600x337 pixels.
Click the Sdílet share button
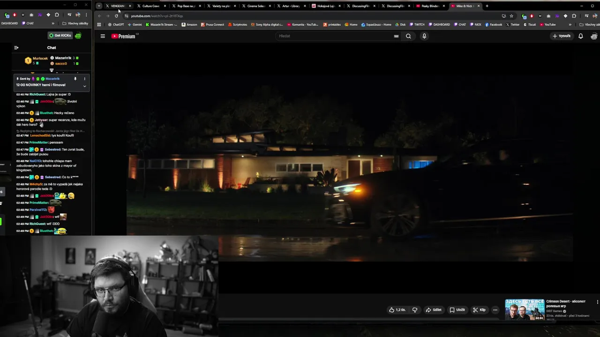[x=434, y=310]
